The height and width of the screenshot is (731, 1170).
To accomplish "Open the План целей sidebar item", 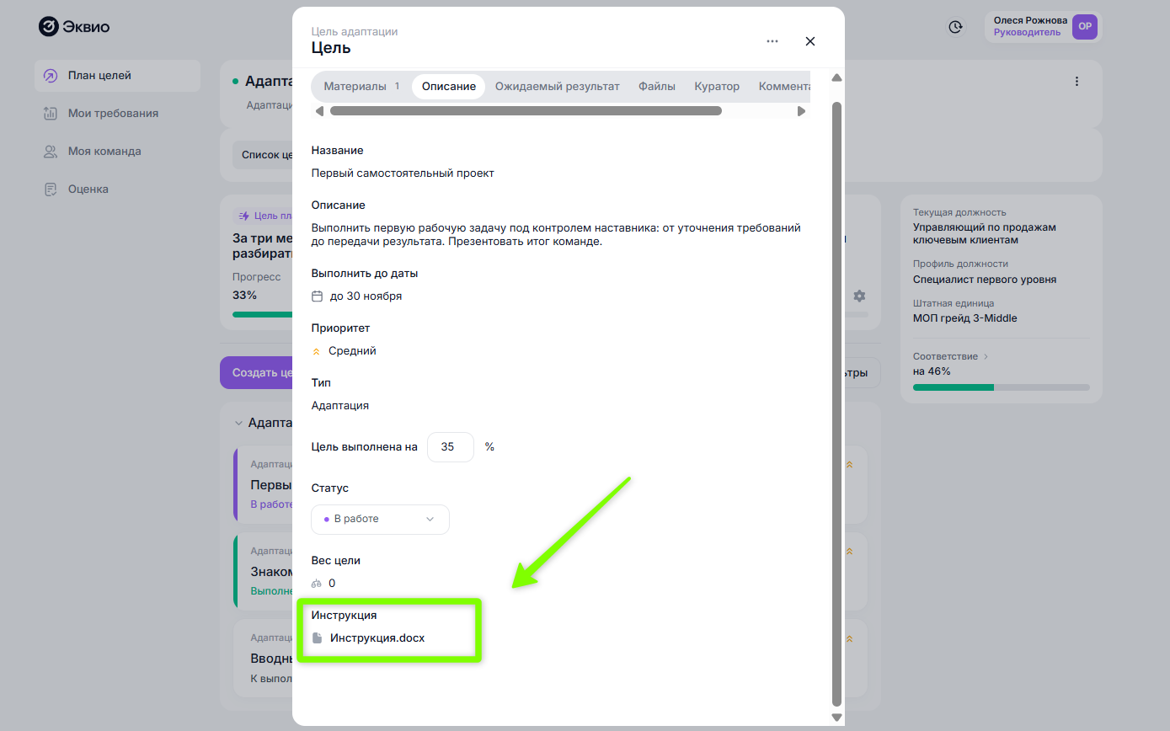I will [118, 76].
